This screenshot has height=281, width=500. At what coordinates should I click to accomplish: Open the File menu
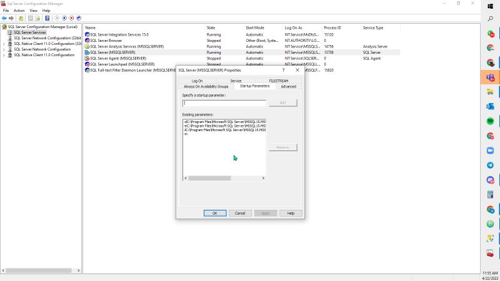coord(6,11)
